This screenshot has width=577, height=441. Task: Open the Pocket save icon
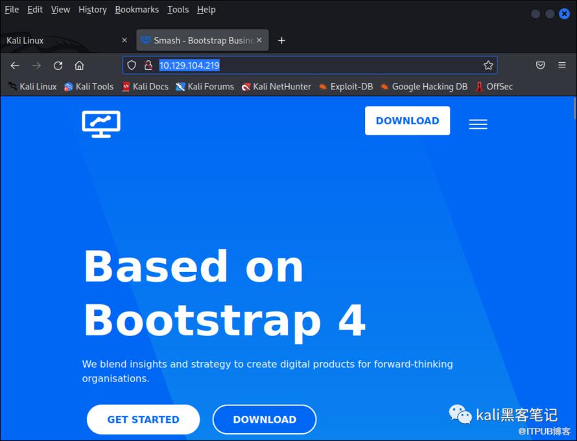[540, 65]
